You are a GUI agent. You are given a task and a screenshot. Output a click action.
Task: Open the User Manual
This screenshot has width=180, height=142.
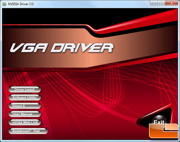(x=25, y=114)
